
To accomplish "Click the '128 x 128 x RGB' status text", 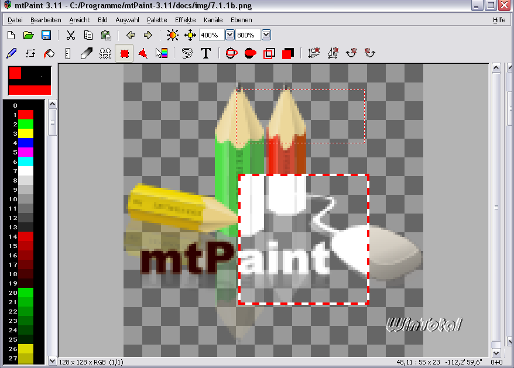I will pos(83,362).
